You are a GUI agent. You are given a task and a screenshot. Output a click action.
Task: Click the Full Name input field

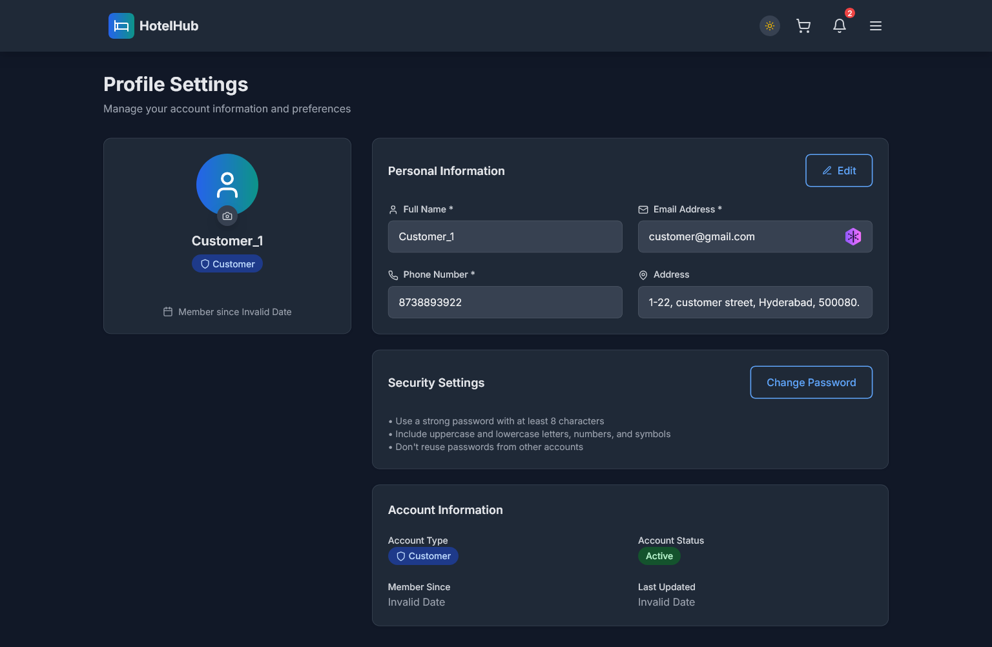pyautogui.click(x=505, y=236)
